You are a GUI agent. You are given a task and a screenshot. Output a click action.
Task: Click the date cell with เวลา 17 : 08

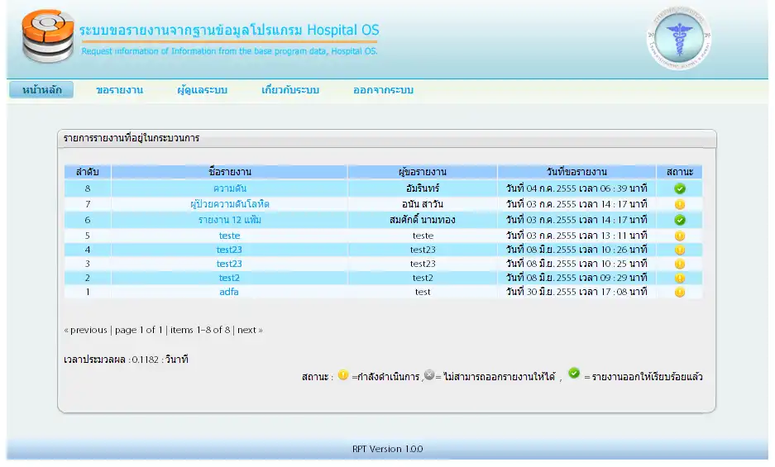tap(576, 292)
